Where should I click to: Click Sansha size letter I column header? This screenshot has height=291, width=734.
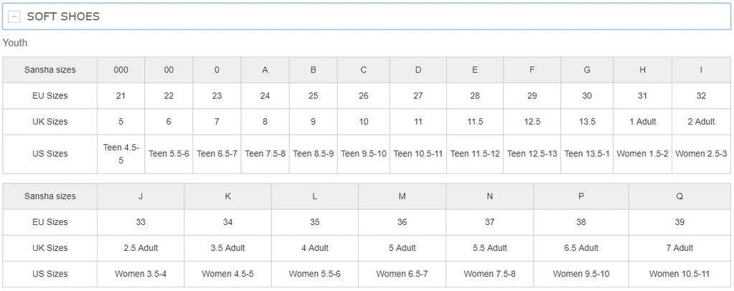701,70
